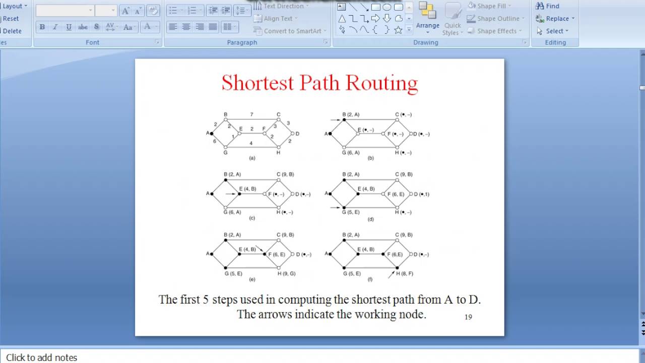Select the straight Line shape

coord(353,7)
